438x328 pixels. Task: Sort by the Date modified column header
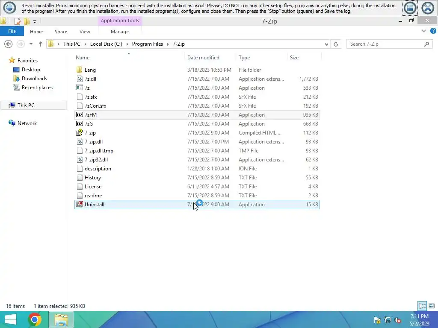pos(203,58)
